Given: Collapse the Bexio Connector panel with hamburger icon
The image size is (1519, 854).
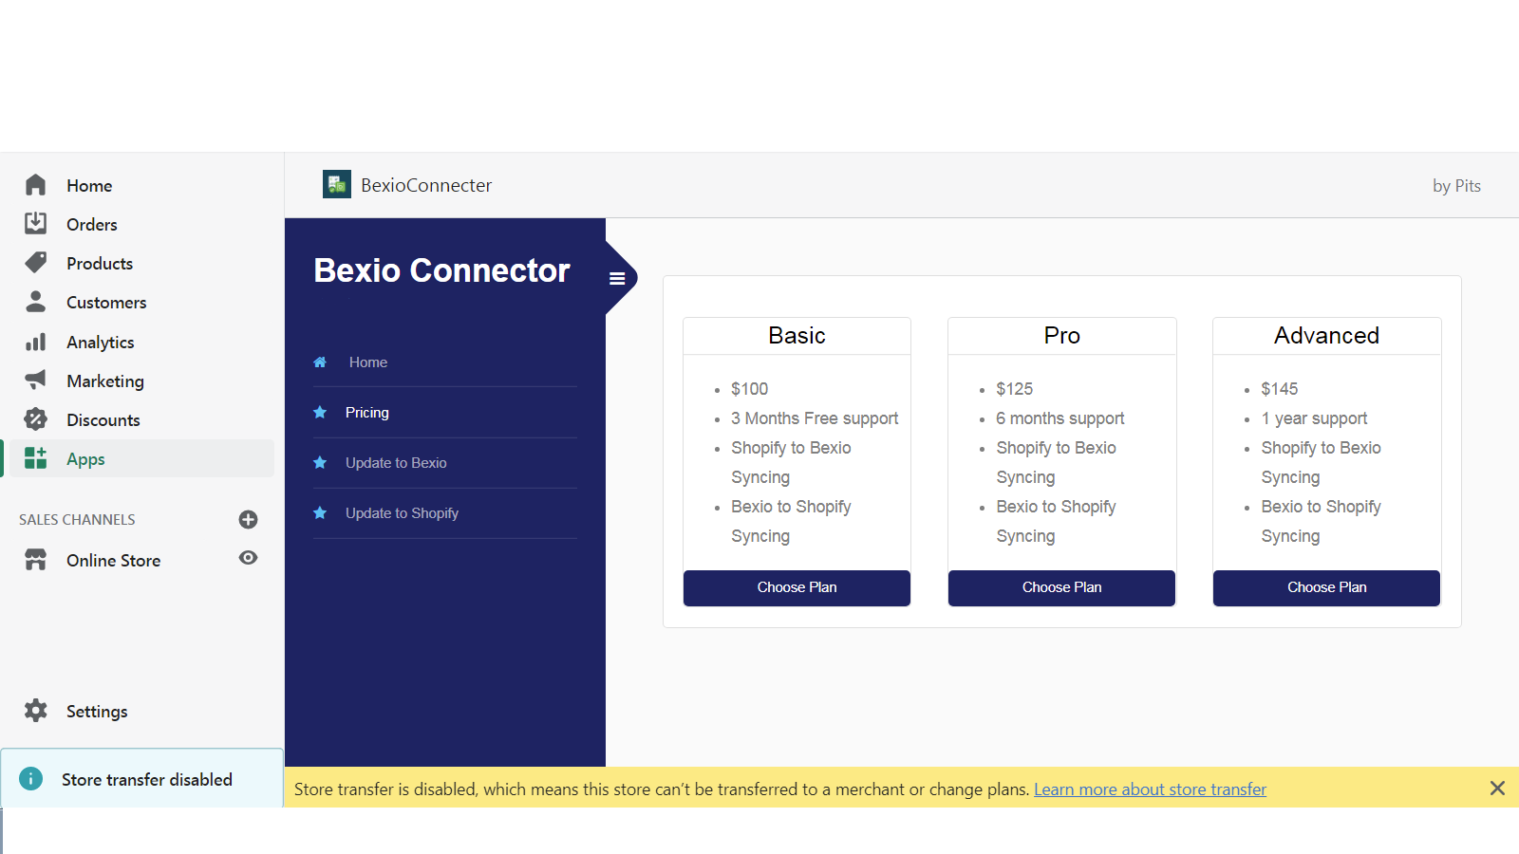Looking at the screenshot, I should point(618,277).
